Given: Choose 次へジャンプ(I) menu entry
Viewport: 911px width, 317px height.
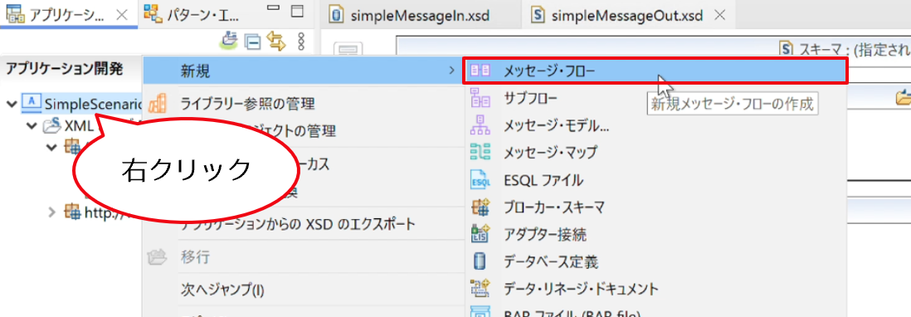Looking at the screenshot, I should pos(222,289).
